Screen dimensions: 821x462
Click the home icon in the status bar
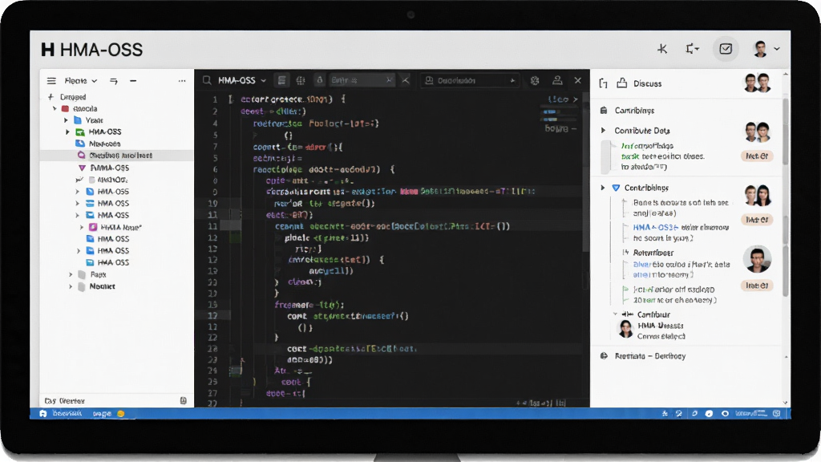[43, 413]
